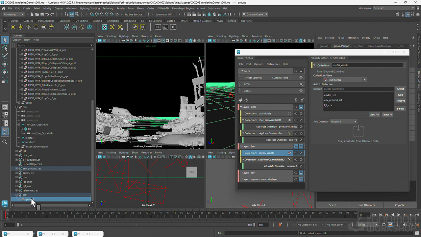Viewport: 421px width, 237px height.
Task: Click the undo arrow icon
Action: tap(47, 14)
